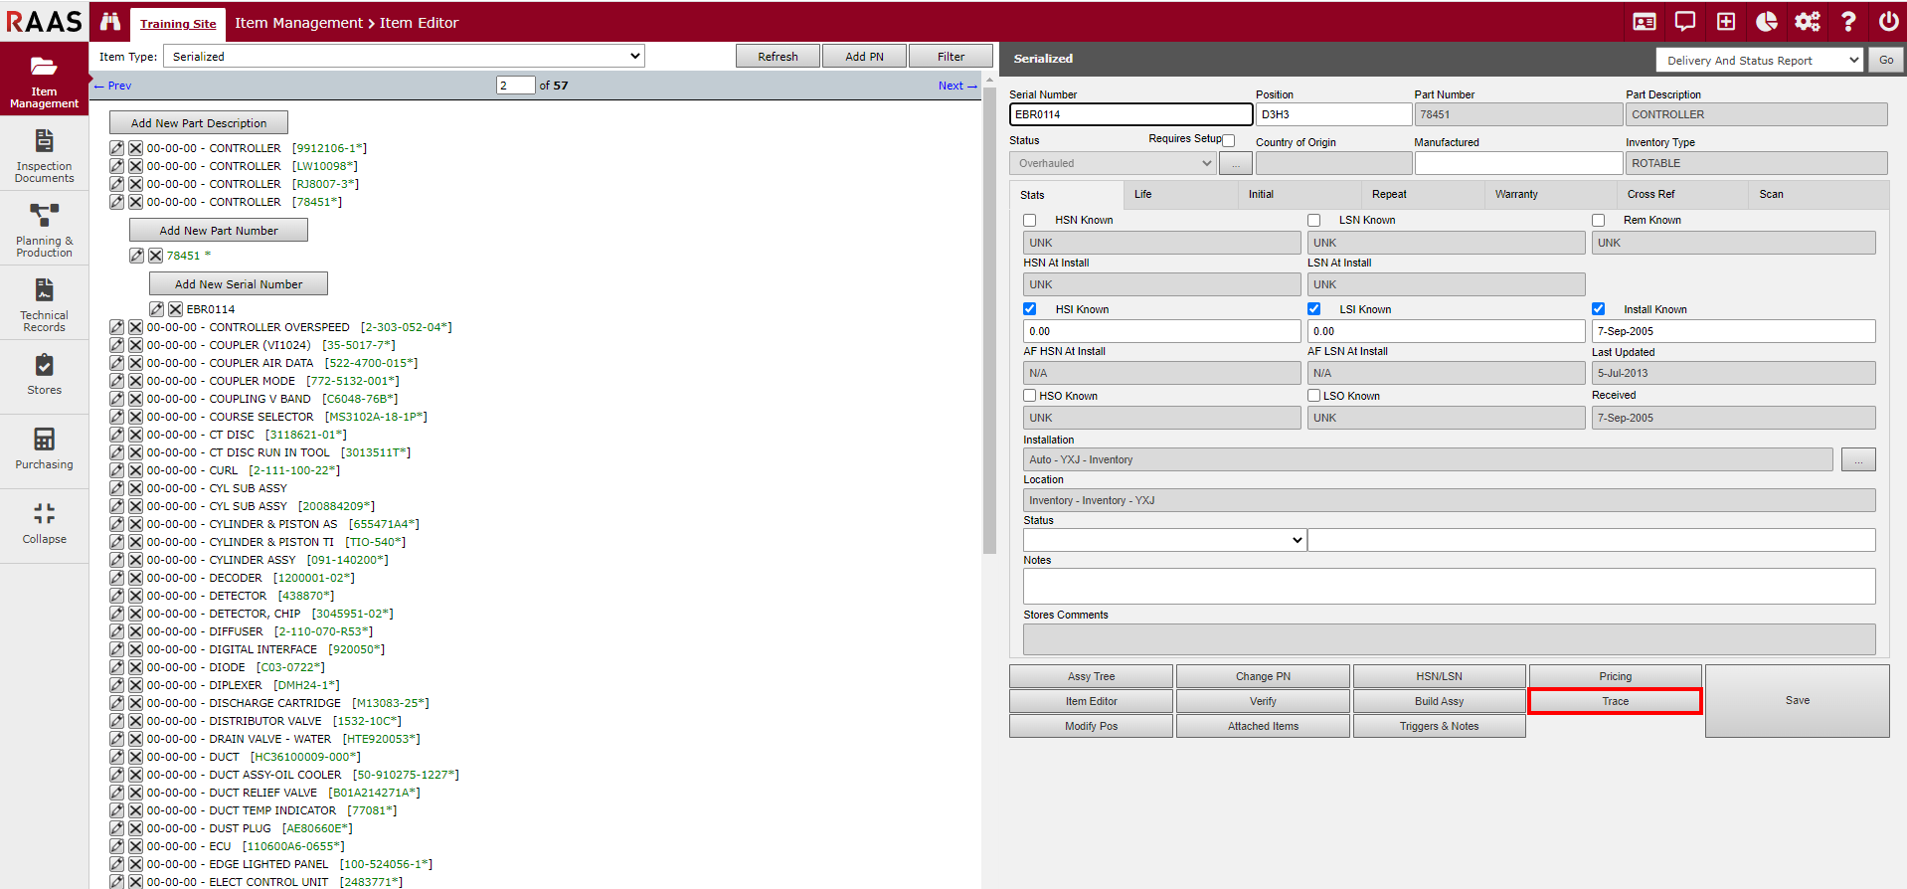
Task: Expand the Delivery And Status Report dropdown
Action: (1758, 61)
